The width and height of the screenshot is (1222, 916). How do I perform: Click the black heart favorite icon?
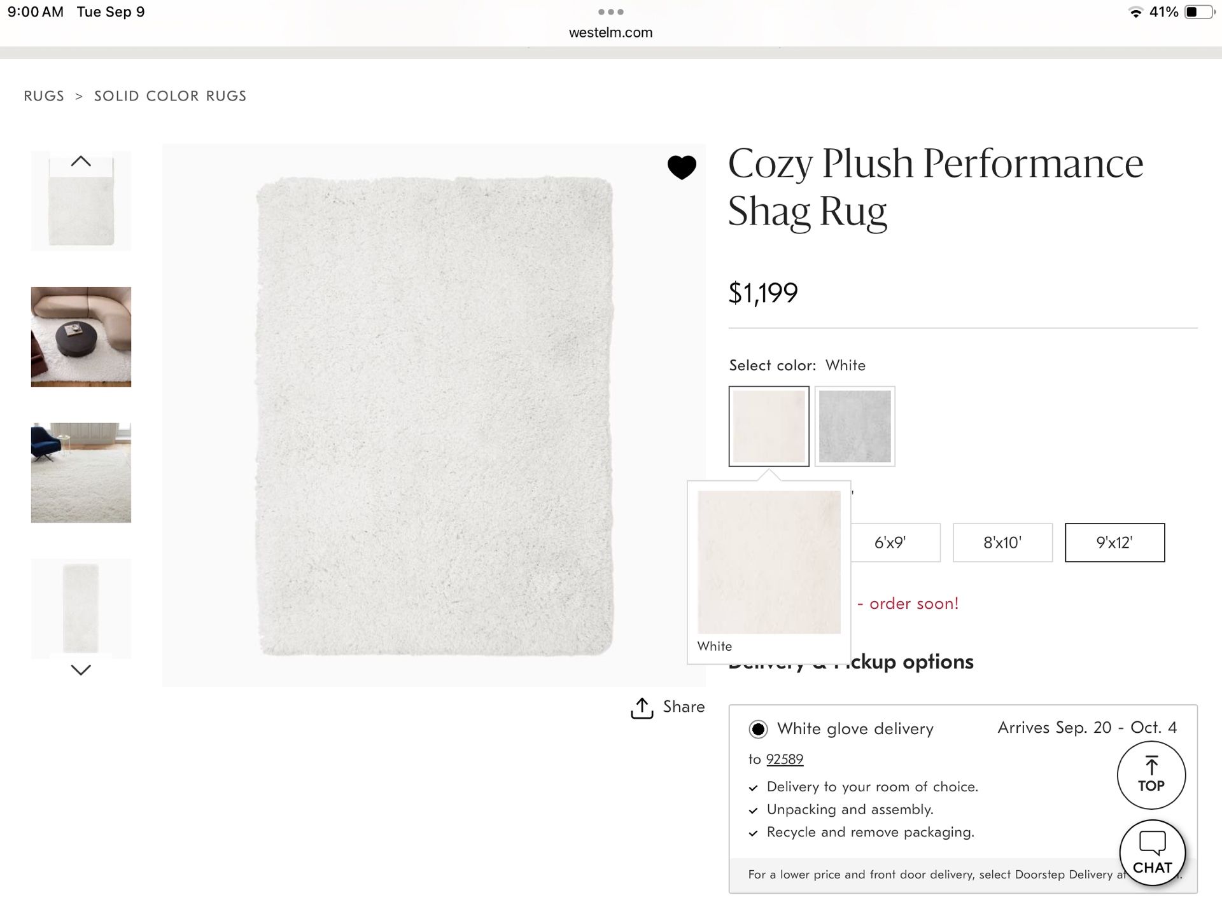point(681,167)
